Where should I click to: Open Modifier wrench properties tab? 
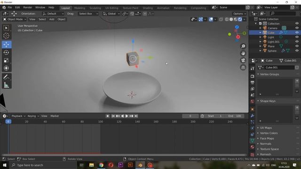coord(253,115)
